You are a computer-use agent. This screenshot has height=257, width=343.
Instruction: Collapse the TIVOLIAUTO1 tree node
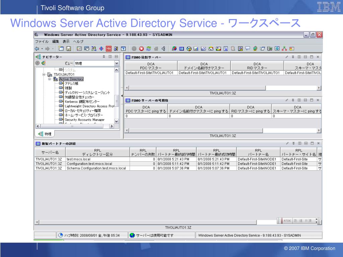(44, 75)
